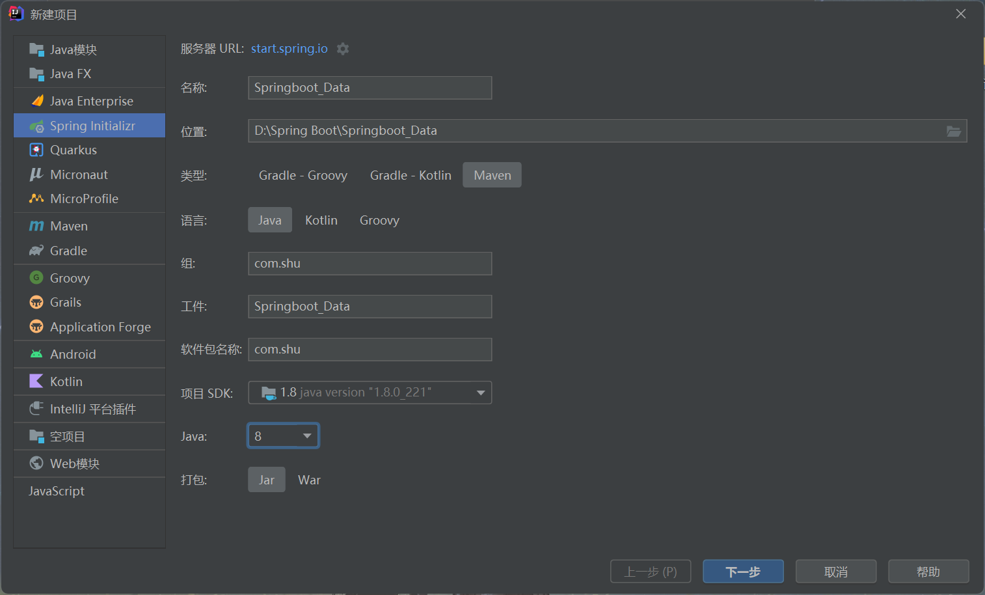Screen dimensions: 985x595
Task: Click the Spring Initializr leaf icon
Action: point(36,126)
